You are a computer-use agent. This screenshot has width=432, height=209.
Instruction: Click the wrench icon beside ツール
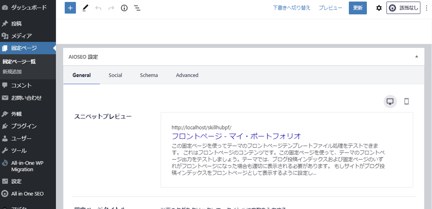pyautogui.click(x=5, y=151)
